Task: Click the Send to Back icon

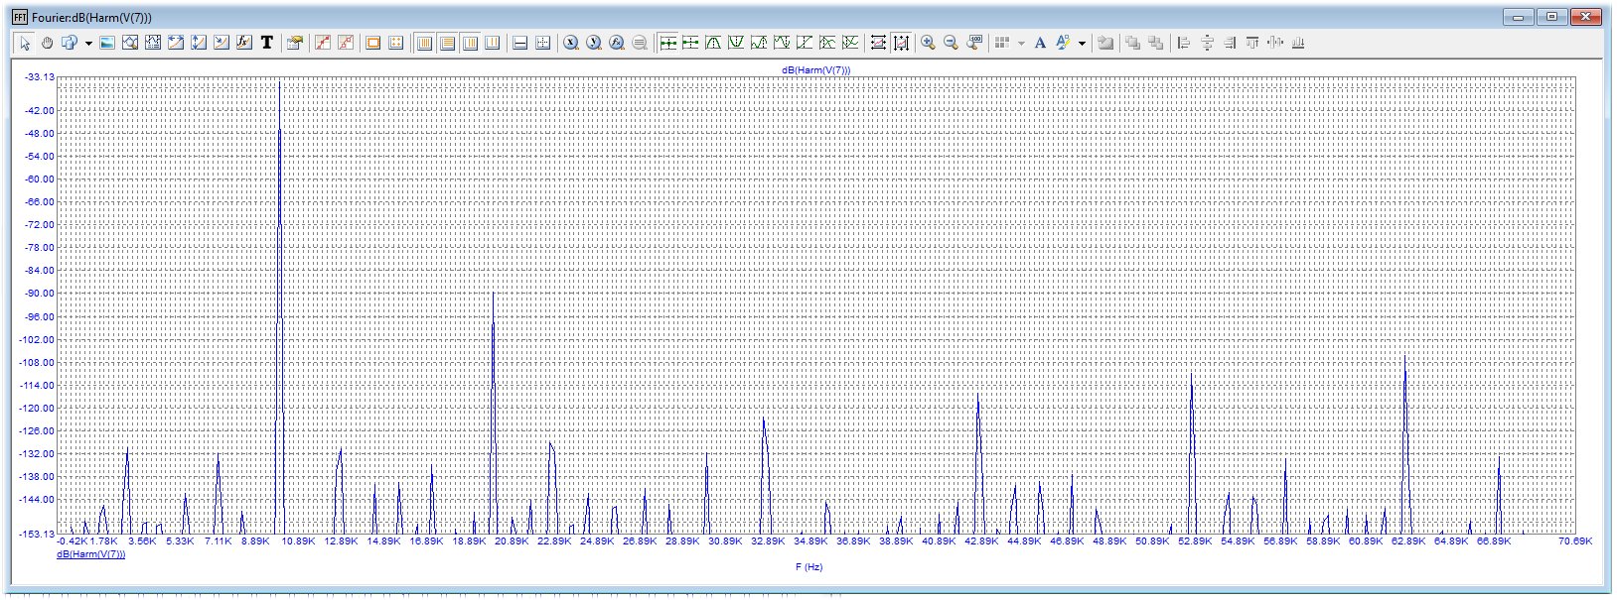Action: [1155, 43]
